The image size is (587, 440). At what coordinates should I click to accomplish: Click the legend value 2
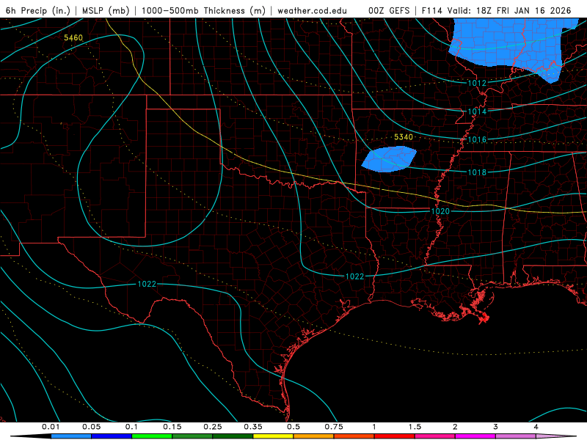[x=455, y=427]
